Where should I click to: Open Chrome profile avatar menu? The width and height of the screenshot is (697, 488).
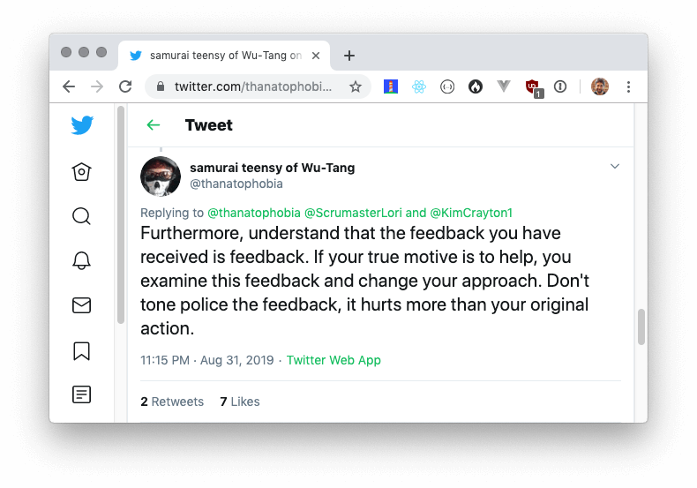point(600,86)
